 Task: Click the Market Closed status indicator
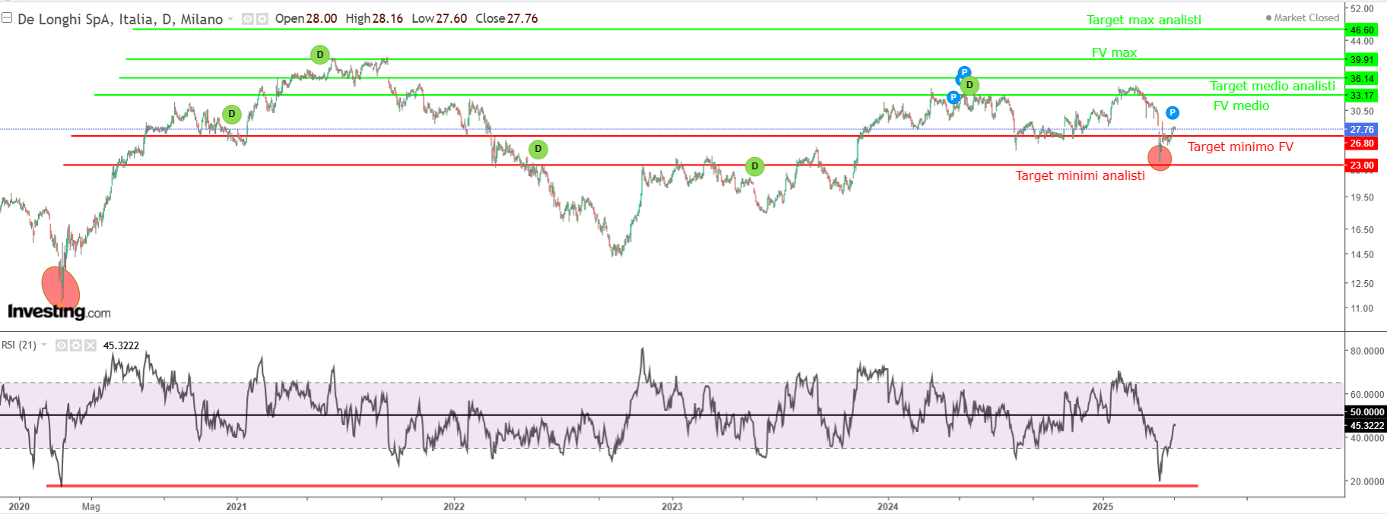pyautogui.click(x=1302, y=17)
